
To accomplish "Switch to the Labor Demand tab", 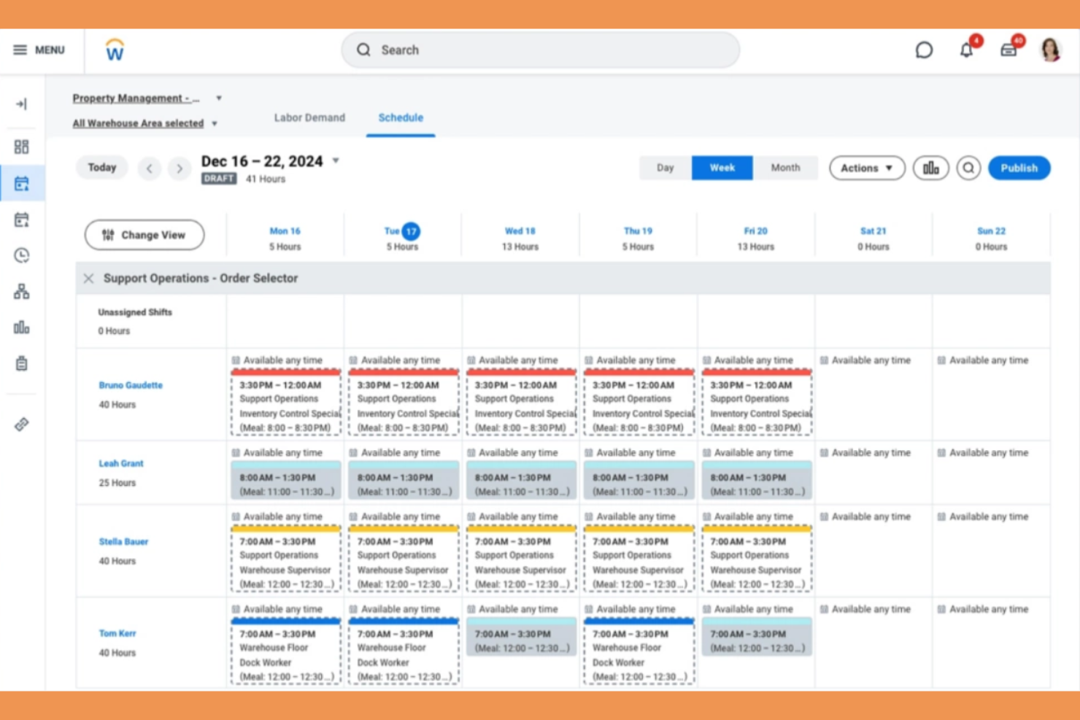I will tap(309, 117).
